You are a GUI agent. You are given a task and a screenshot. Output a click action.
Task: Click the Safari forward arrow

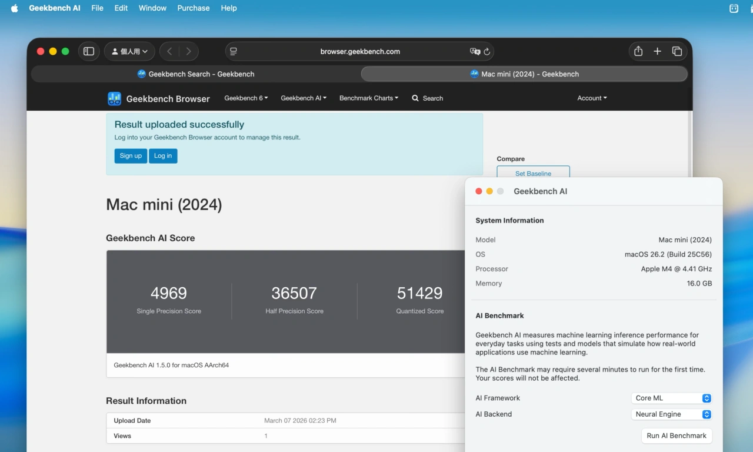[188, 51]
